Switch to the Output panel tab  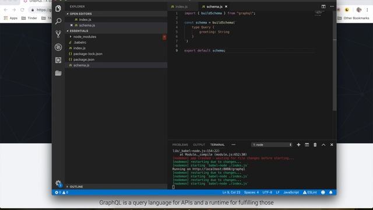[199, 145]
